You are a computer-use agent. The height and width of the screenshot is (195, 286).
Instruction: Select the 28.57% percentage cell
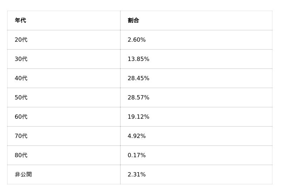coord(138,98)
